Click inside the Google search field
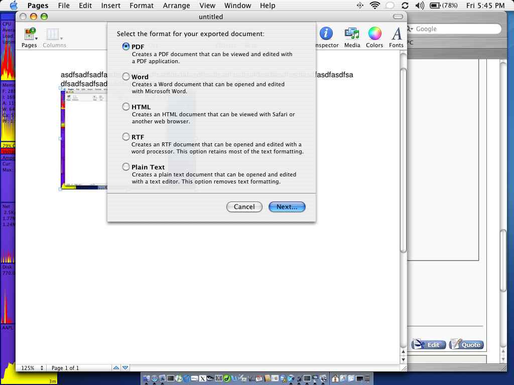 [456, 29]
